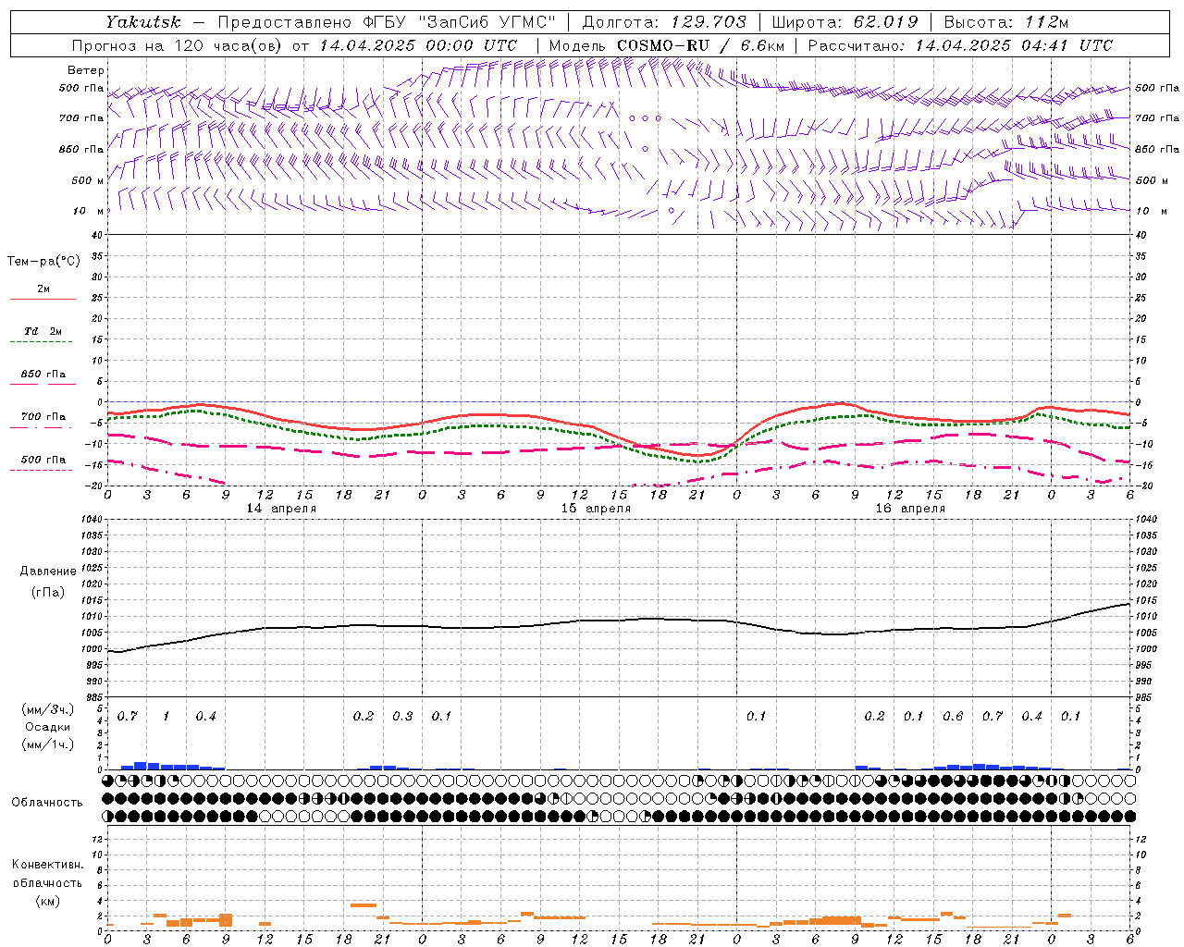Click the '16 апреля' date label
Screen dimensions: 1184x947
point(910,509)
